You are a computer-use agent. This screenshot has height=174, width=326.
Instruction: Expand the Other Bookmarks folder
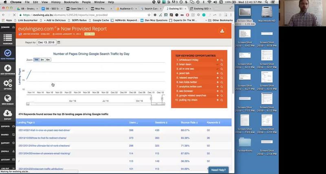pos(220,20)
